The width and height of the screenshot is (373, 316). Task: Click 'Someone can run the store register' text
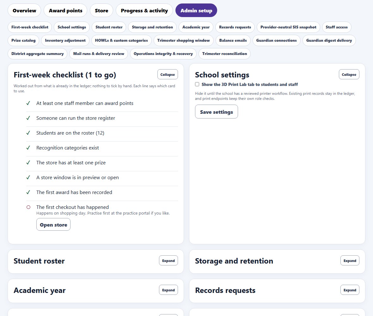[x=76, y=118]
